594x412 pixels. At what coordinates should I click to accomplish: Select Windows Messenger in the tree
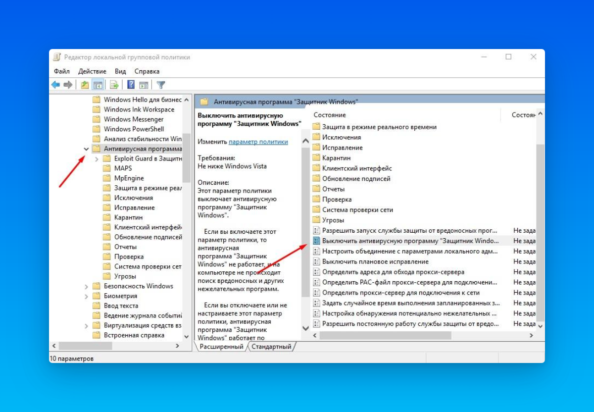click(134, 119)
